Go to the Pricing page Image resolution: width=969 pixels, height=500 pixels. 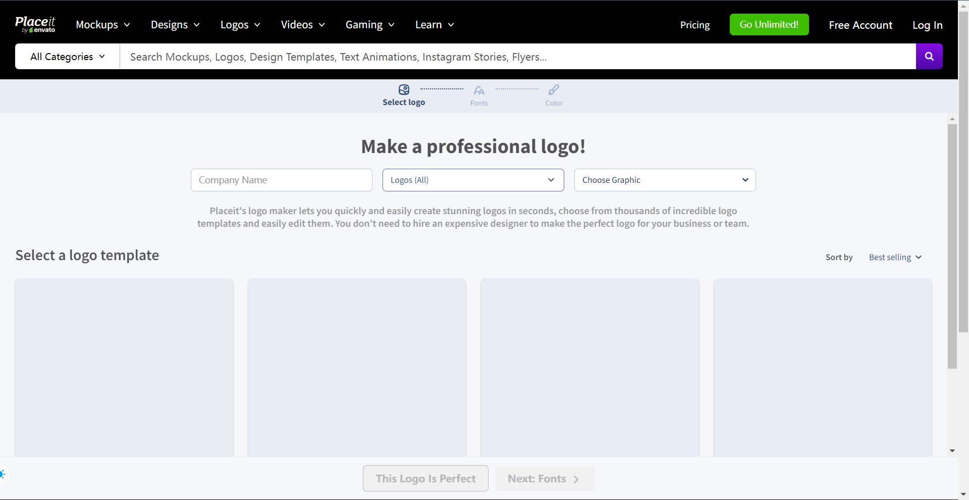tap(694, 25)
